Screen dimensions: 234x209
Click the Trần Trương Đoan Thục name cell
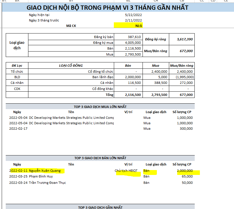(x=47, y=183)
